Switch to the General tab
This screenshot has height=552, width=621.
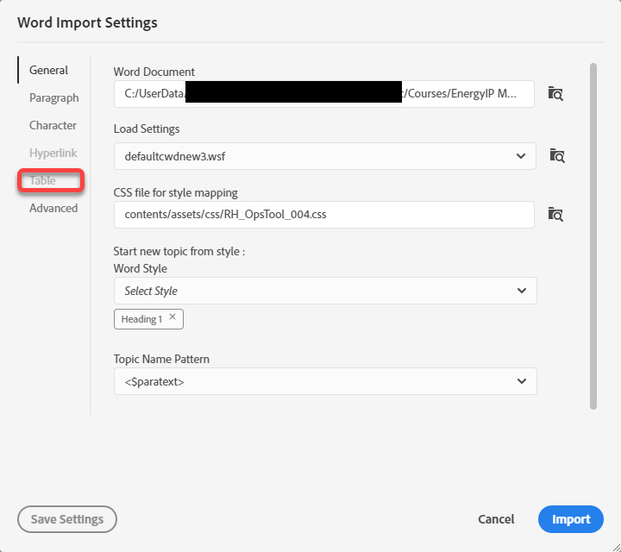[x=48, y=70]
